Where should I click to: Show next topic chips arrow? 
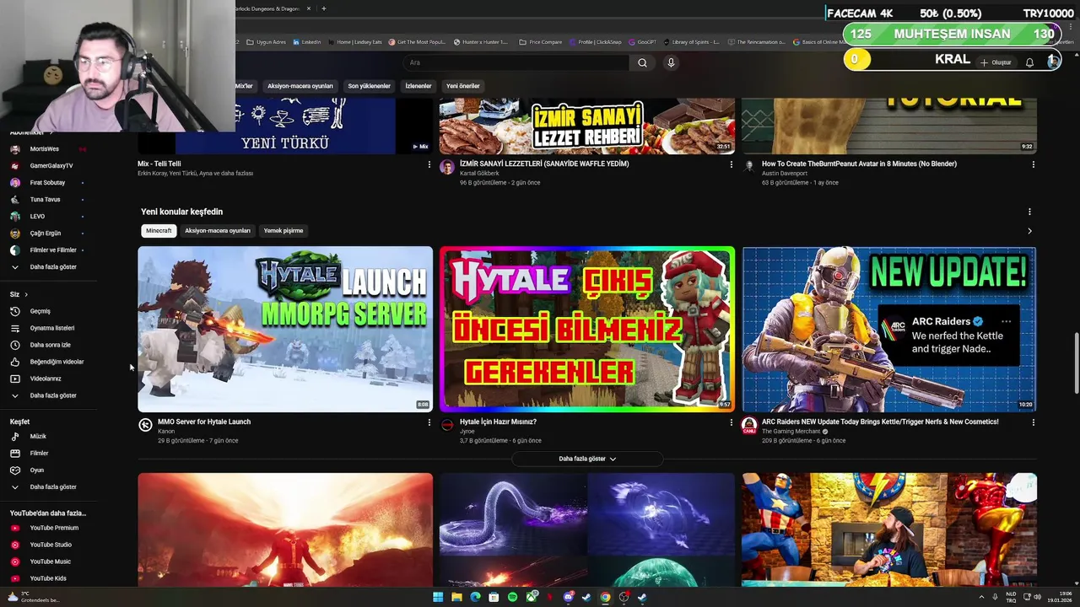tap(1029, 231)
